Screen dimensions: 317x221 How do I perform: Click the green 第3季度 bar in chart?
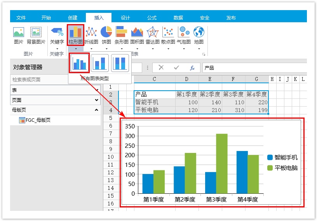point(222,164)
